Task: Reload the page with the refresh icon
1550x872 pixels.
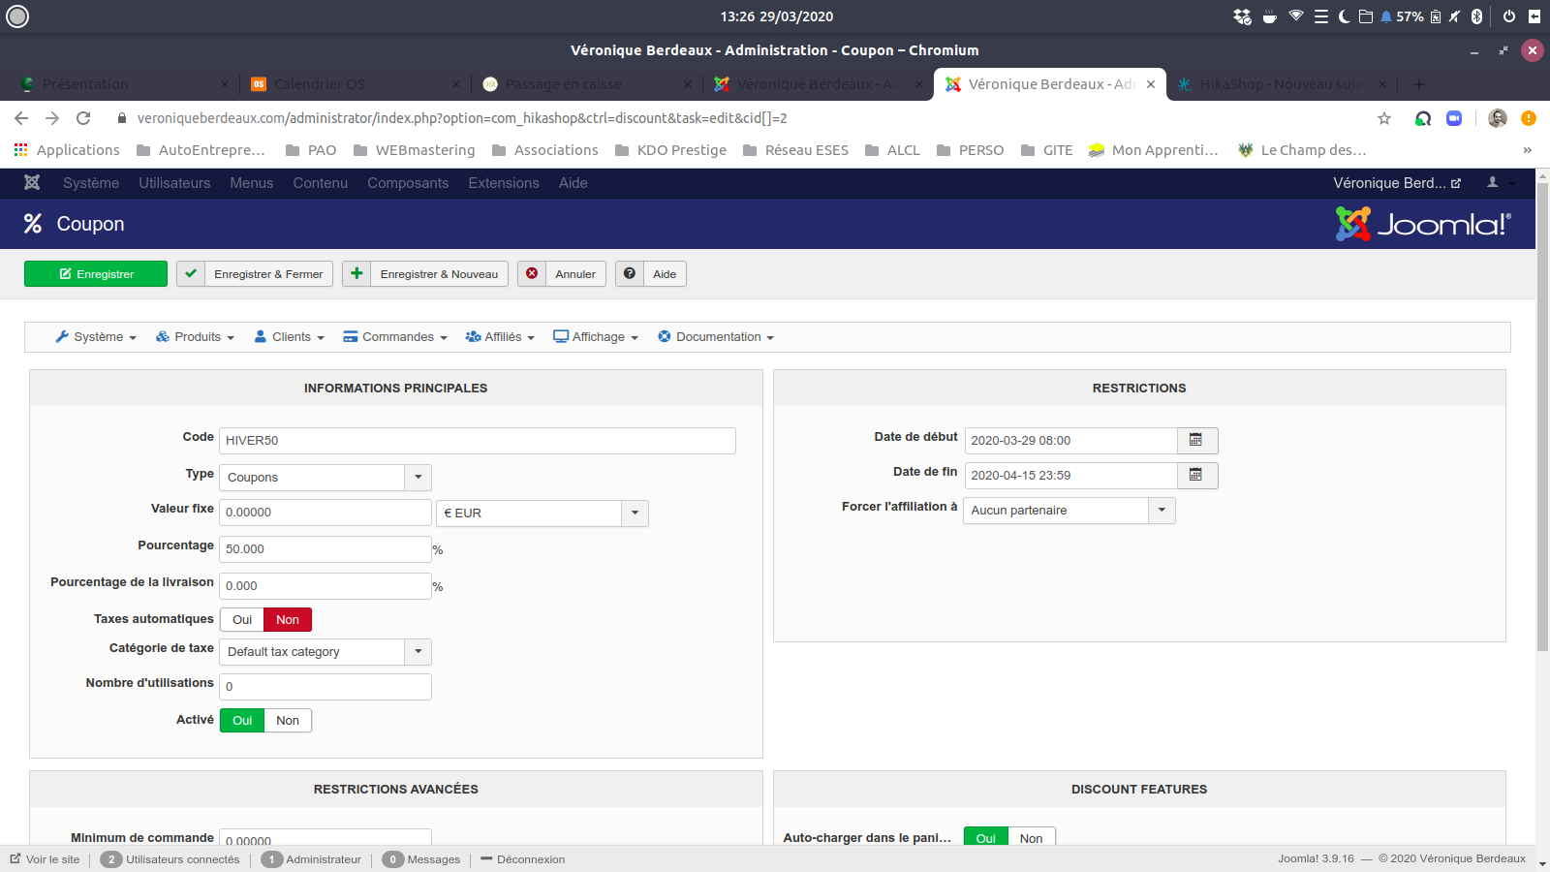Action: (83, 118)
